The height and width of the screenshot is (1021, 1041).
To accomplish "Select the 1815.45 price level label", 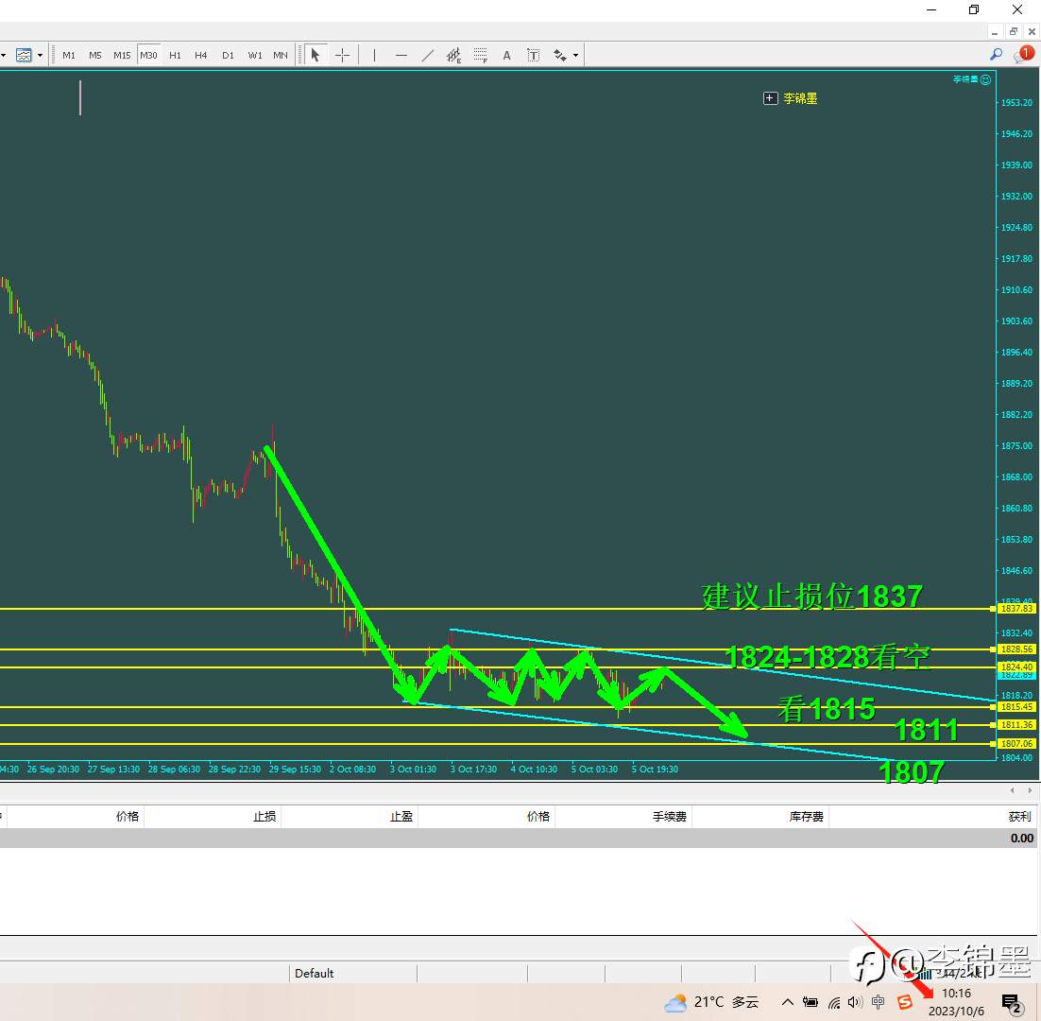I will click(x=1016, y=707).
